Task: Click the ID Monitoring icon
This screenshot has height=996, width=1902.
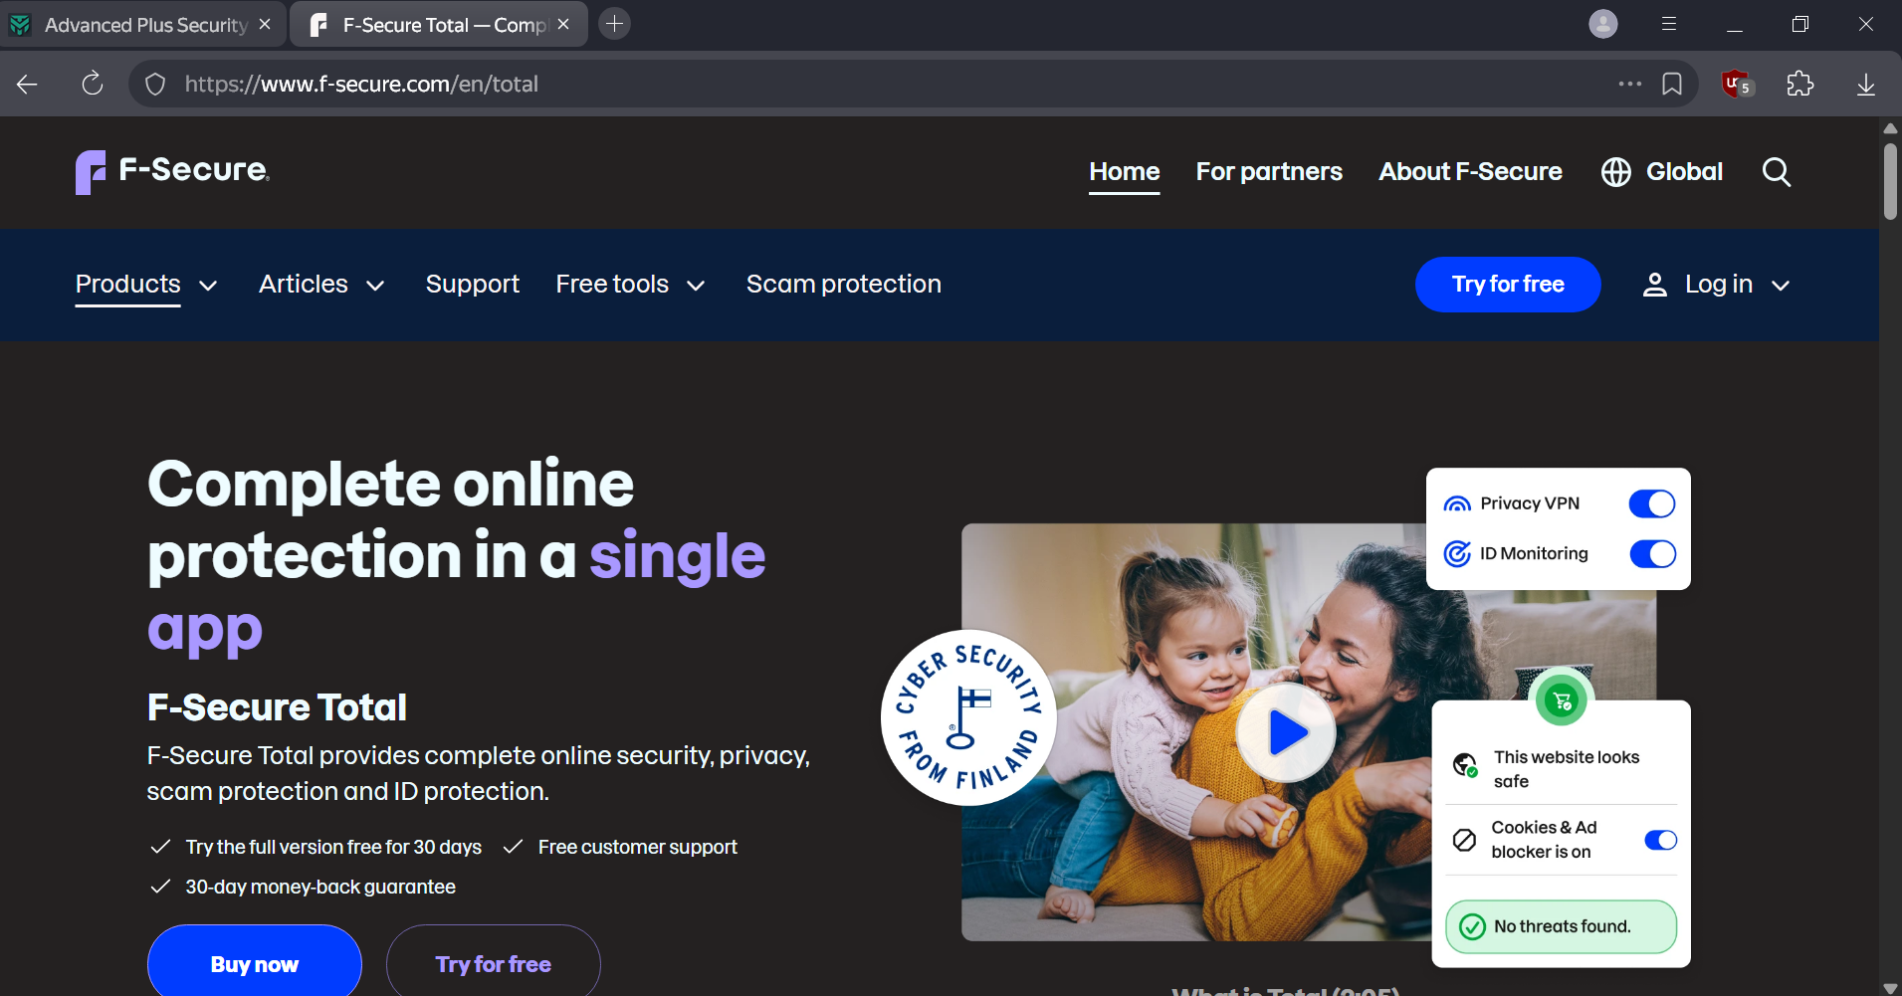Action: [1457, 553]
